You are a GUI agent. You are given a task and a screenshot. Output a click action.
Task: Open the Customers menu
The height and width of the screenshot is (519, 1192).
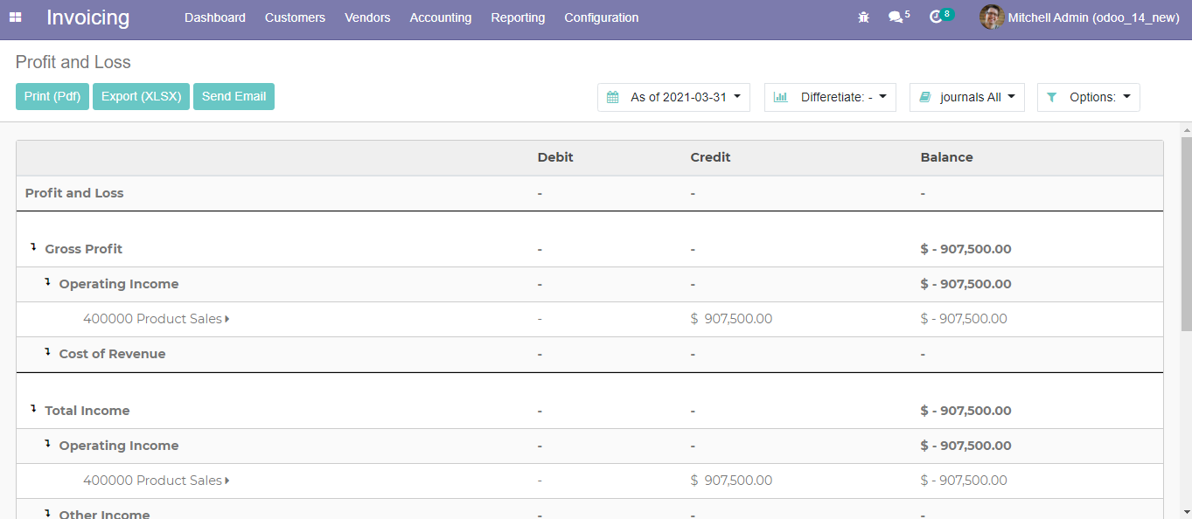(295, 17)
